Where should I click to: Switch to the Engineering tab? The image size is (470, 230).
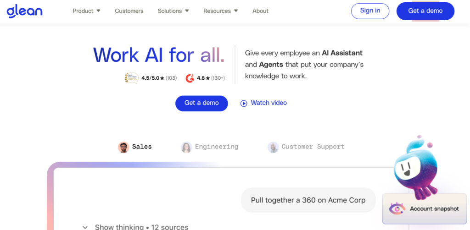[x=216, y=147]
